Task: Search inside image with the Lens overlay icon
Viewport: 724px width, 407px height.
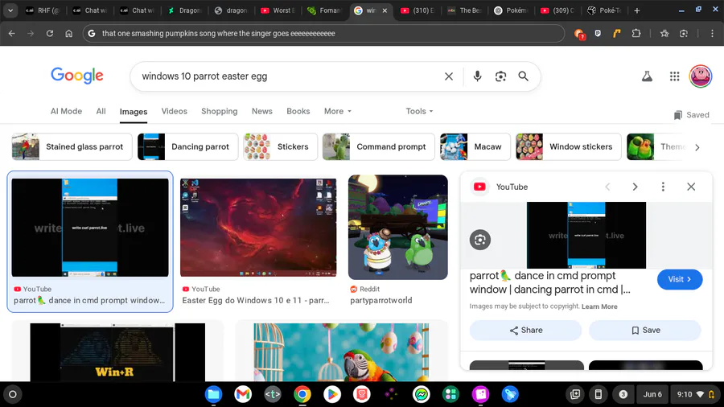Action: pyautogui.click(x=480, y=240)
